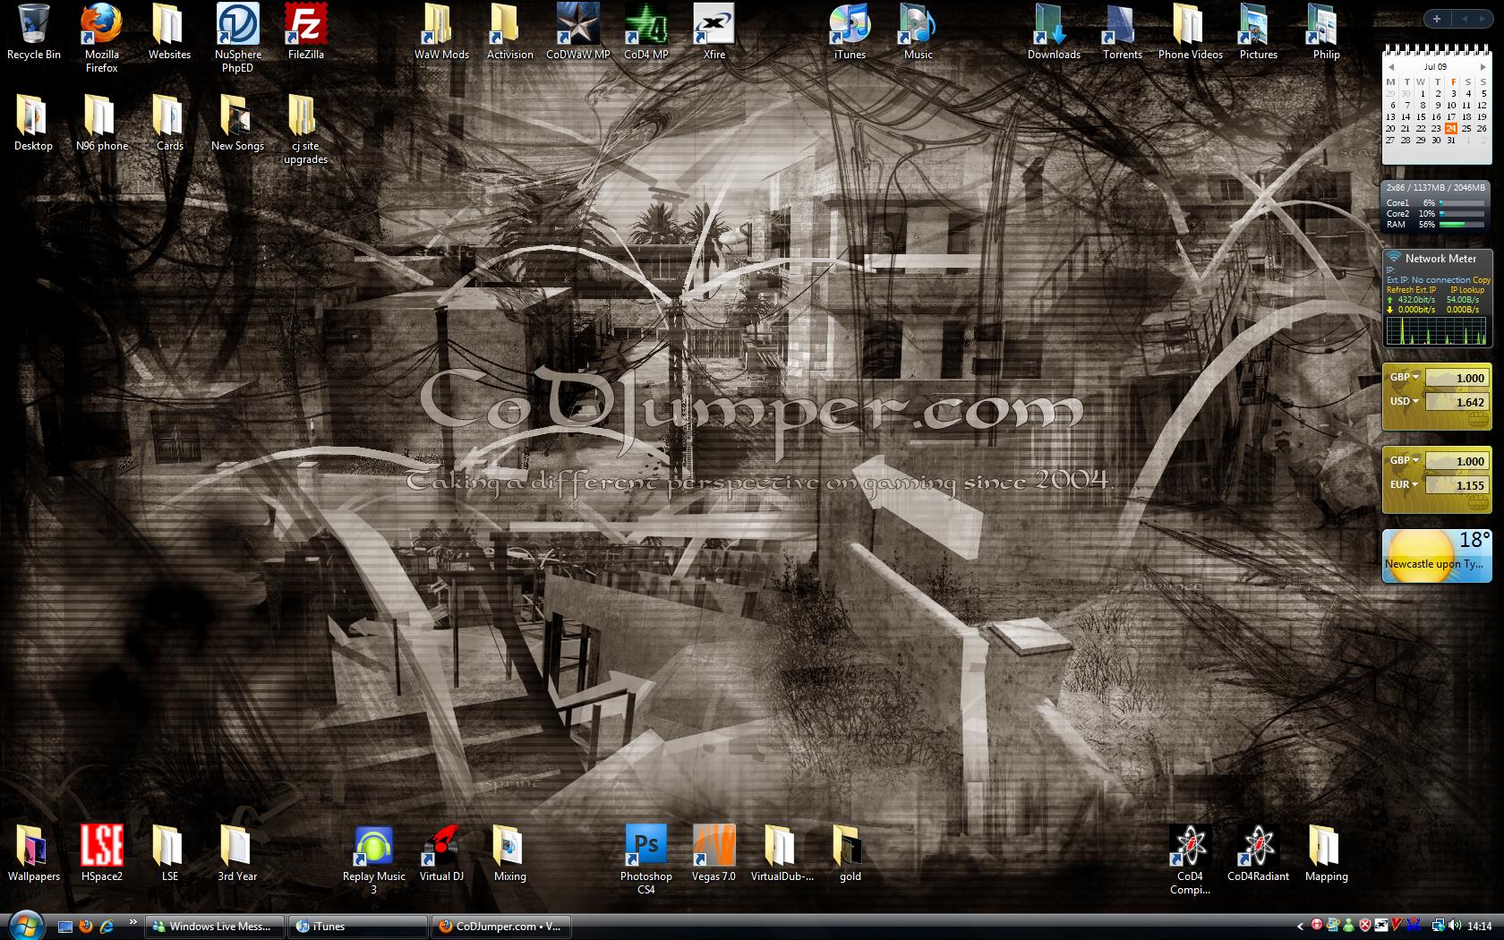Switch to CoDJumper.com Firefox taskbar window
The width and height of the screenshot is (1504, 940).
501,927
